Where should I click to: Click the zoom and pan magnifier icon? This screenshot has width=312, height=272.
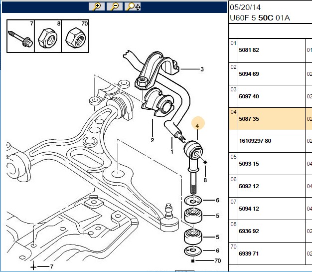pos(133,6)
